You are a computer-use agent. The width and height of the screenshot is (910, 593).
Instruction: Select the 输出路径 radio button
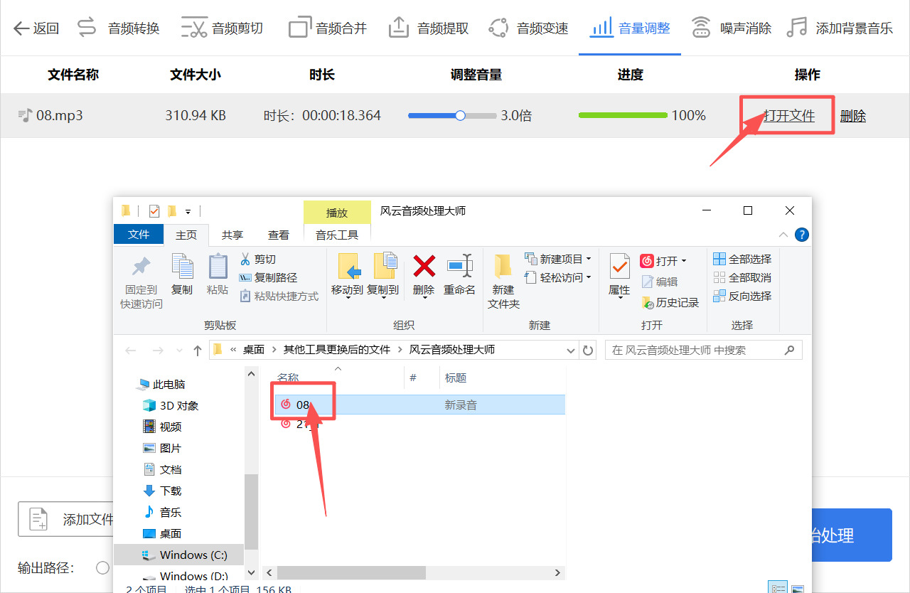pos(102,568)
